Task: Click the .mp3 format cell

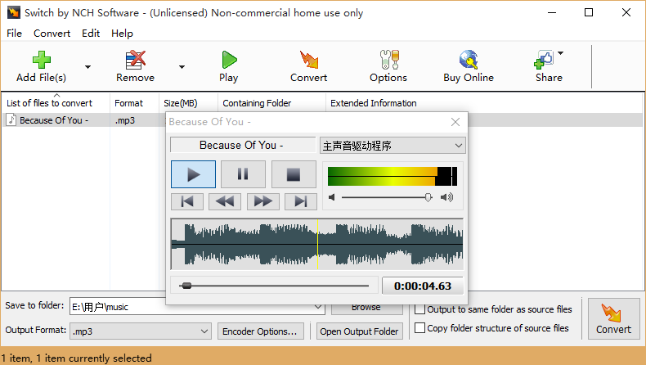Action: point(125,120)
